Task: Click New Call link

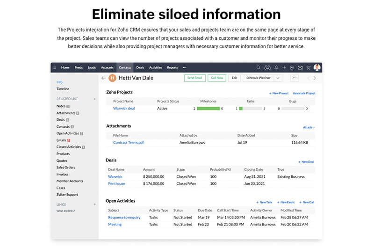Action: click(x=307, y=203)
